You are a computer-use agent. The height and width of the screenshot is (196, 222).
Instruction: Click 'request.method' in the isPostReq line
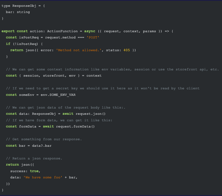(x=60, y=37)
